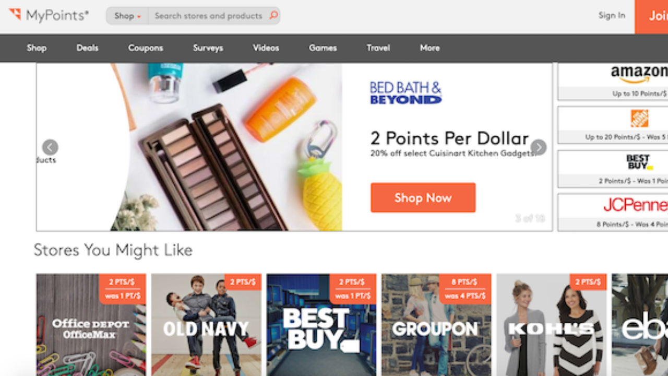Focus the search stores and products field

tap(209, 16)
